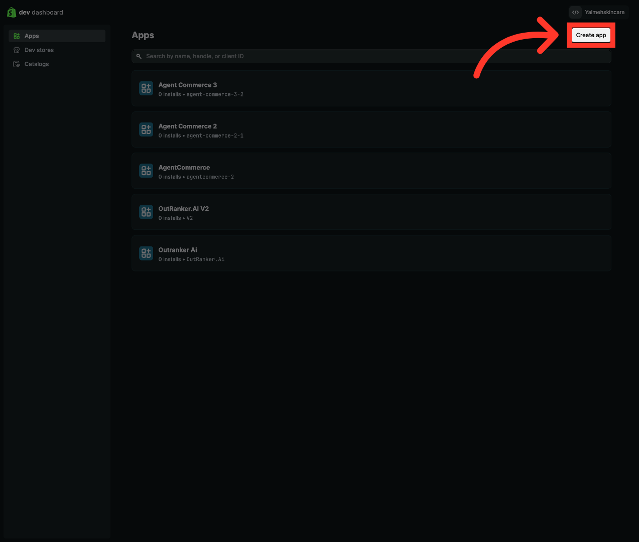The height and width of the screenshot is (542, 639).
Task: Click the OutRanker.Ai handle text
Action: [205, 259]
